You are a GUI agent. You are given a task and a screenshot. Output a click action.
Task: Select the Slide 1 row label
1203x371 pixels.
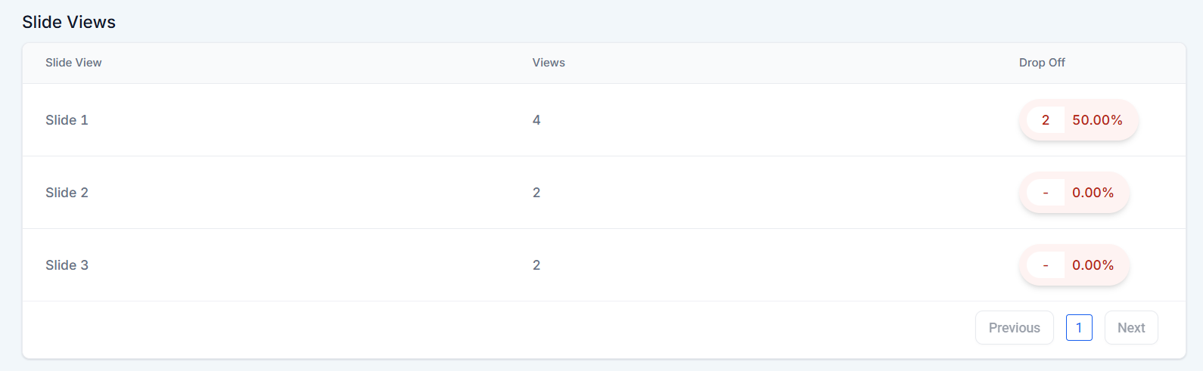(67, 120)
